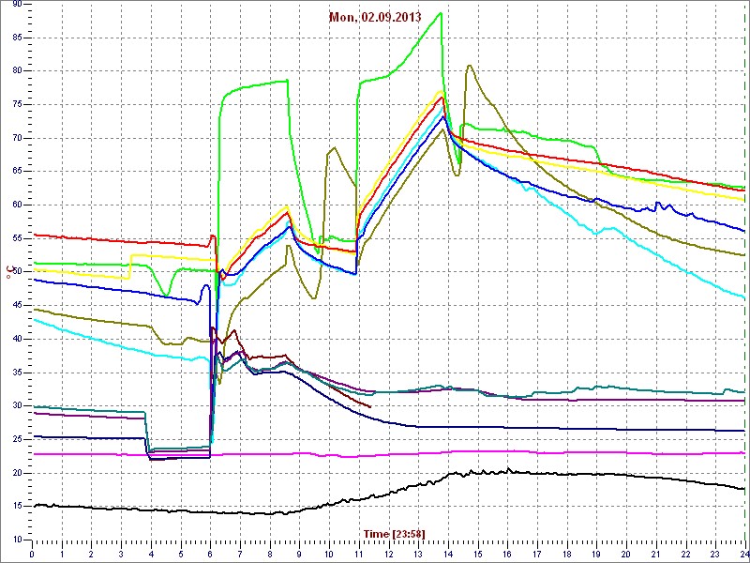Select hour 11 on the time axis

359,554
